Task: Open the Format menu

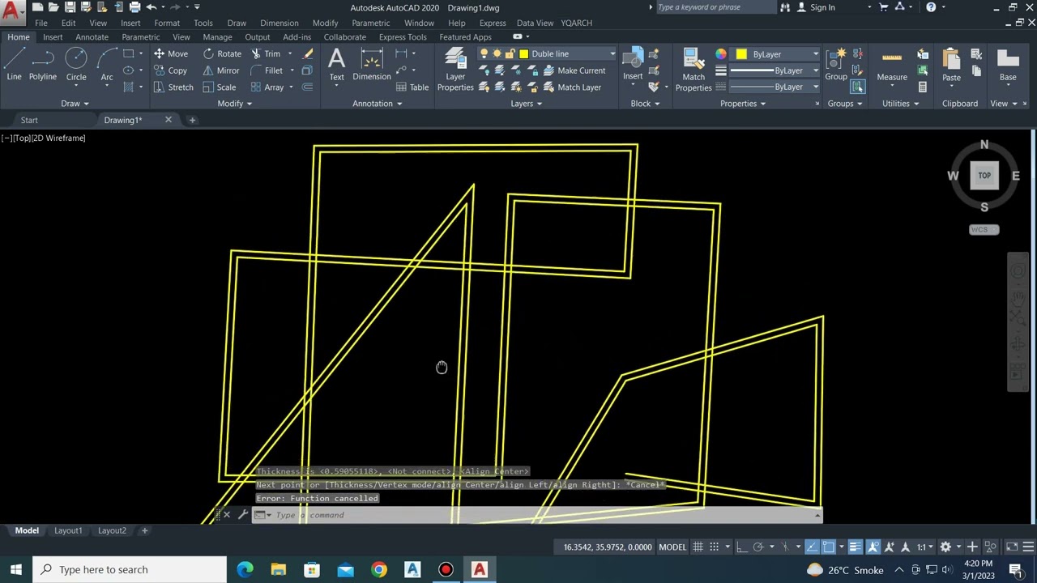Action: coord(167,23)
